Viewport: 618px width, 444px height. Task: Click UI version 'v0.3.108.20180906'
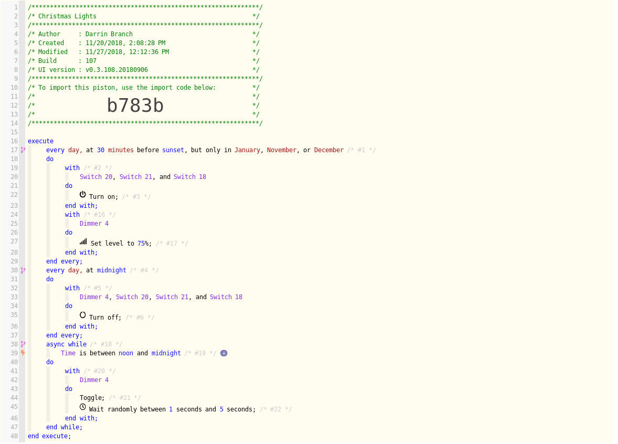click(x=118, y=71)
